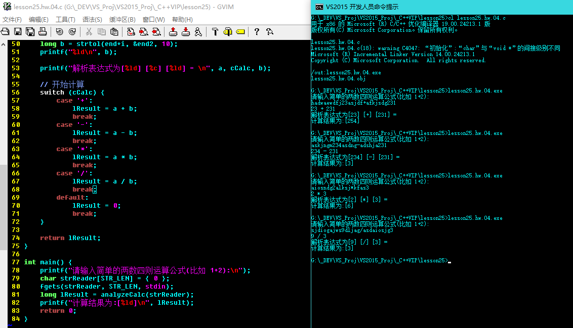Click the Make hammer icon
Viewport: 573px width, 328px height.
pos(215,32)
